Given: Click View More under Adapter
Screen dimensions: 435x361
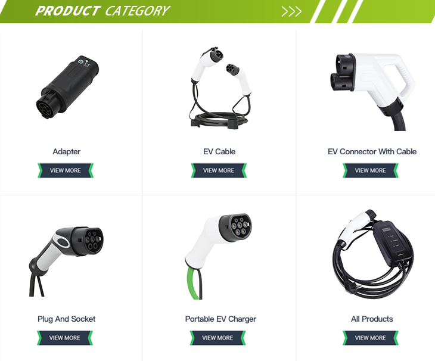Looking at the screenshot, I should [x=66, y=170].
